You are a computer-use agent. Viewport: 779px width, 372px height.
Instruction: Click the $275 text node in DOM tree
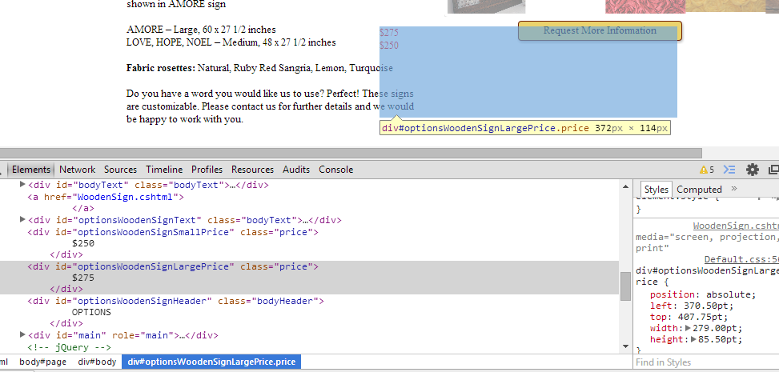click(x=83, y=278)
